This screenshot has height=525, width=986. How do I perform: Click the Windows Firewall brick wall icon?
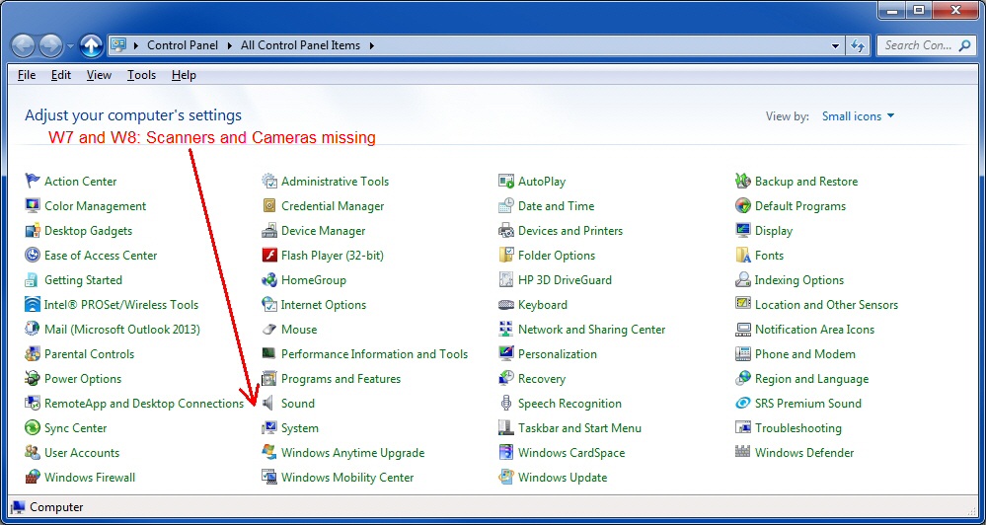pos(32,478)
